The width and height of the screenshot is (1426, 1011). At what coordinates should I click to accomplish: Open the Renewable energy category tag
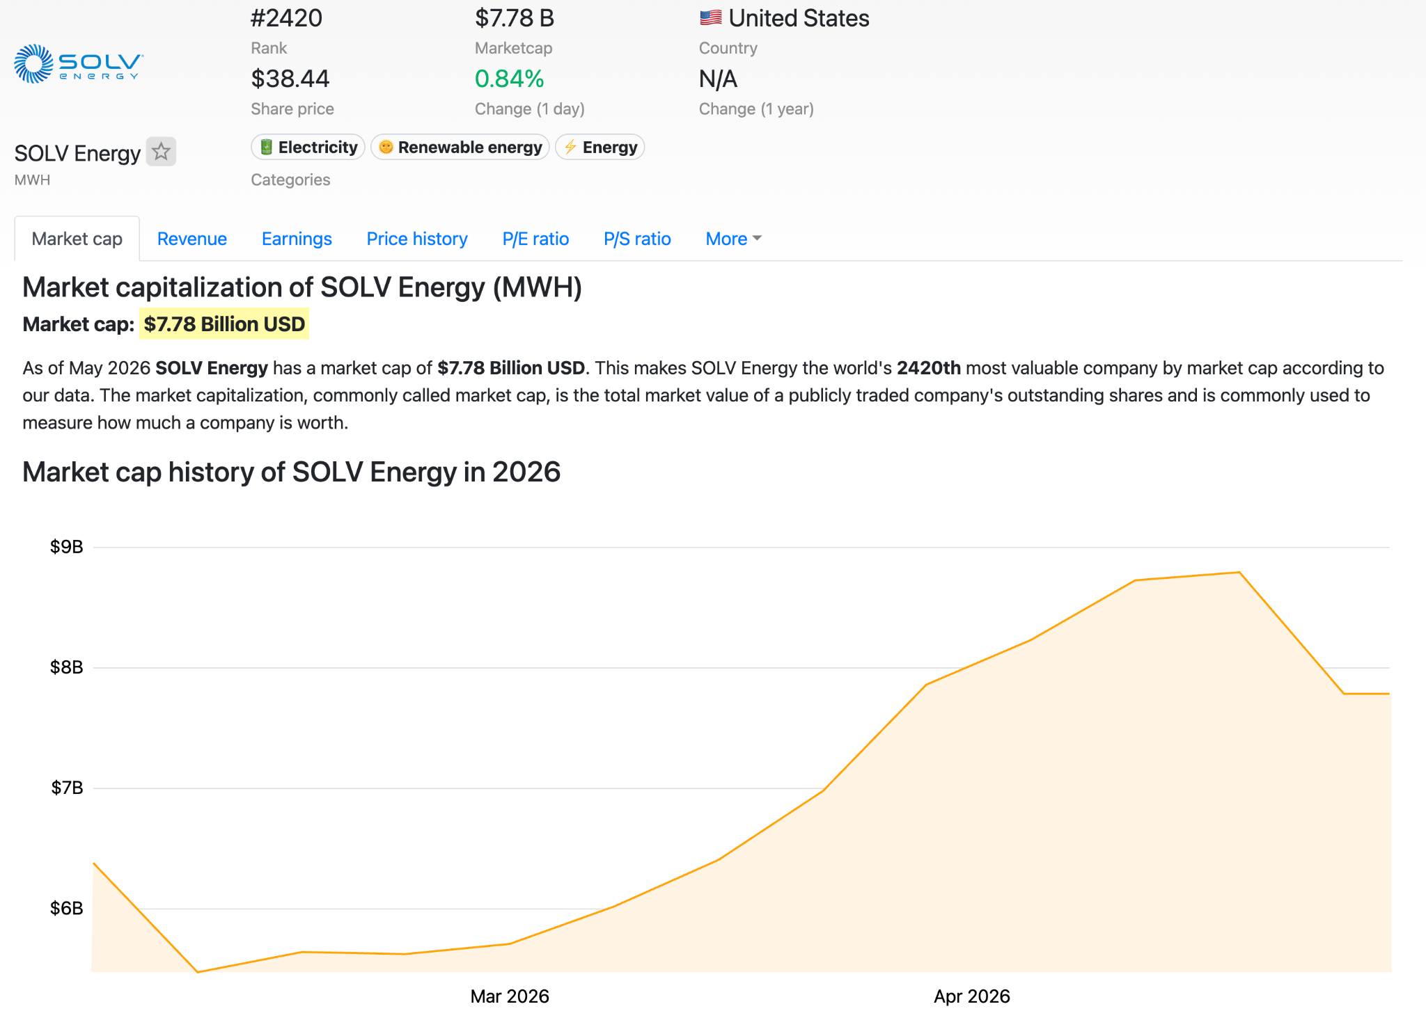click(x=460, y=147)
